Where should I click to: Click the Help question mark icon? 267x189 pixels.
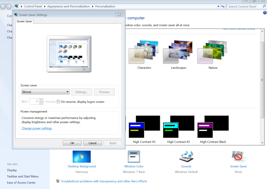265,13
